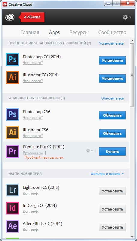The image size is (137, 241).
Task: Click the Lightroom CC (2015) icon
Action: coord(13,190)
